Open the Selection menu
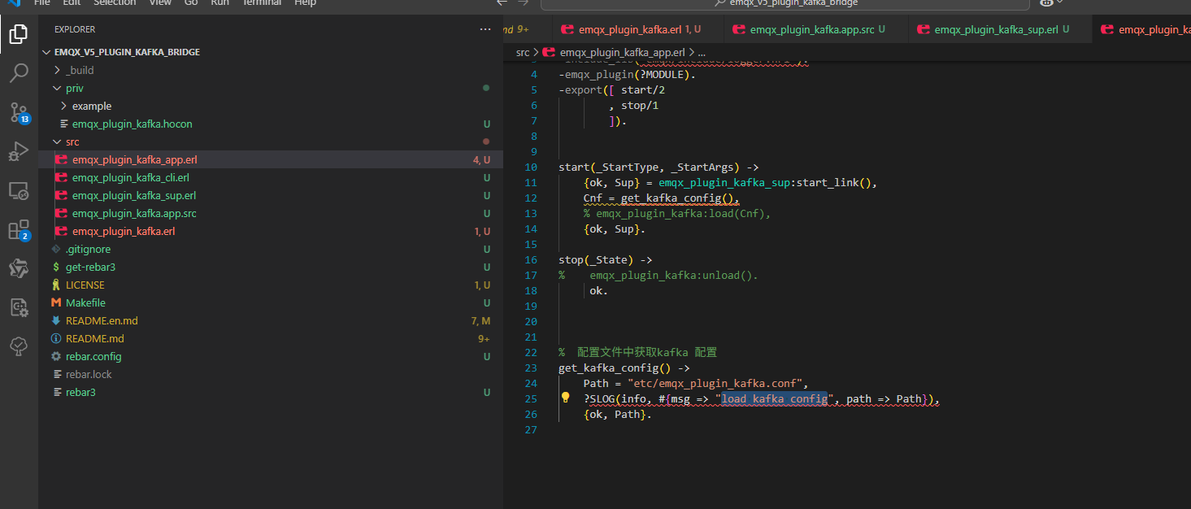Viewport: 1191px width, 509px height. [115, 3]
